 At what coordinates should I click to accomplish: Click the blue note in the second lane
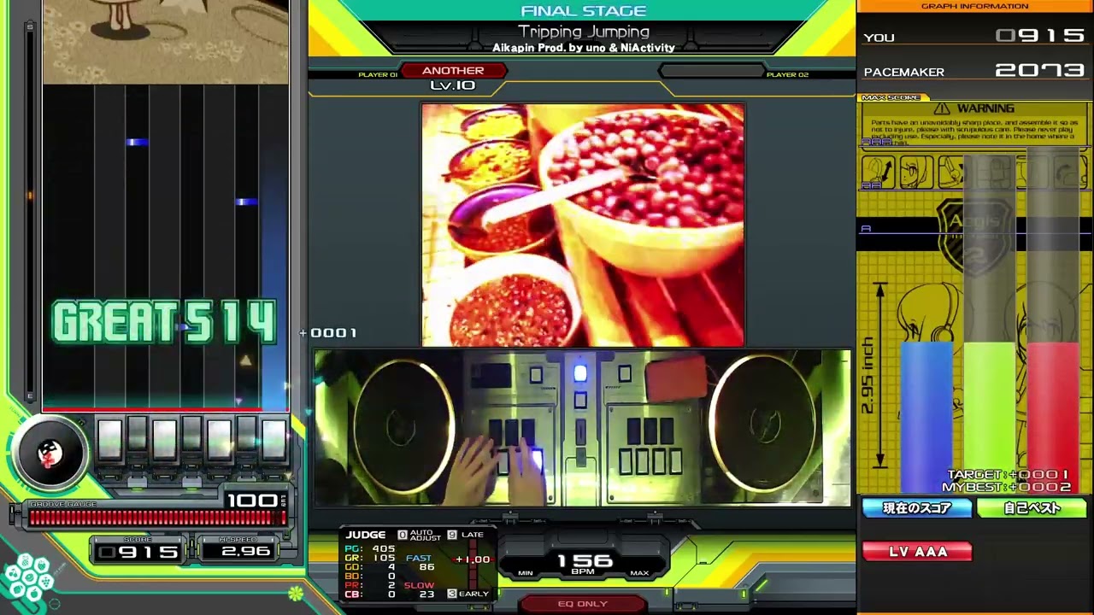coord(137,142)
